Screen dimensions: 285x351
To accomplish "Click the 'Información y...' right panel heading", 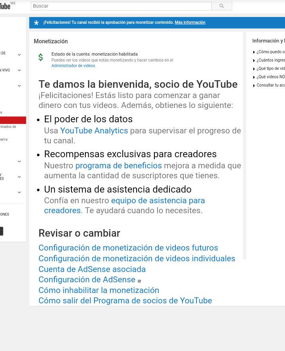I will click(268, 41).
